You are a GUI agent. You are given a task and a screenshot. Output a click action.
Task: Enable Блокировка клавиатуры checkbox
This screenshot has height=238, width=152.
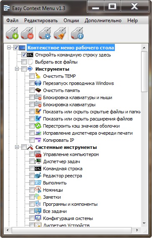tap(32, 105)
